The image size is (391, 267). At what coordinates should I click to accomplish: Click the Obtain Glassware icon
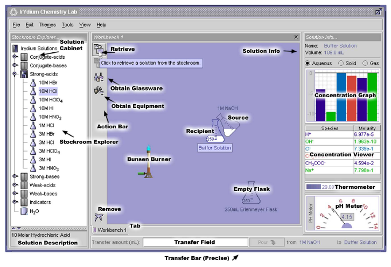point(98,77)
